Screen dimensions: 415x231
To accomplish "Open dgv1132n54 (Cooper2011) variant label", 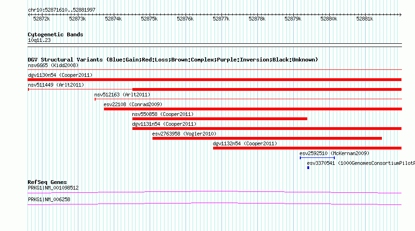I will pyautogui.click(x=245, y=143).
